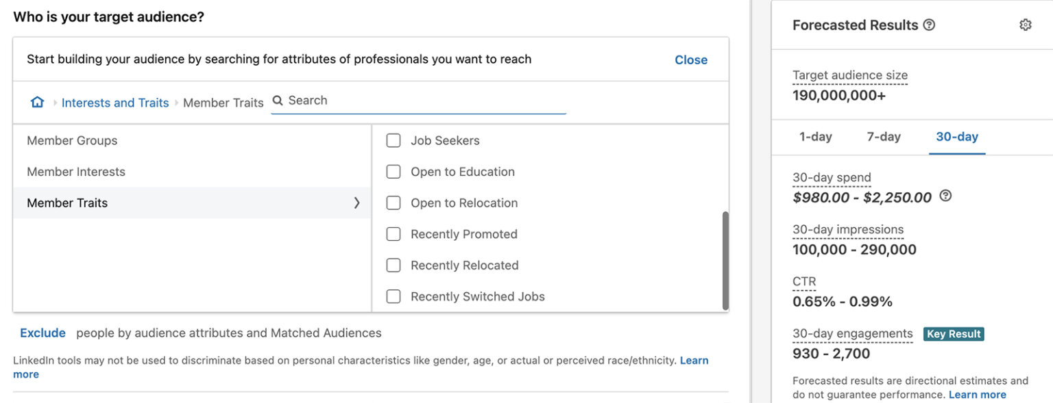The image size is (1053, 403).
Task: Close the audience builder panel
Action: [x=690, y=60]
